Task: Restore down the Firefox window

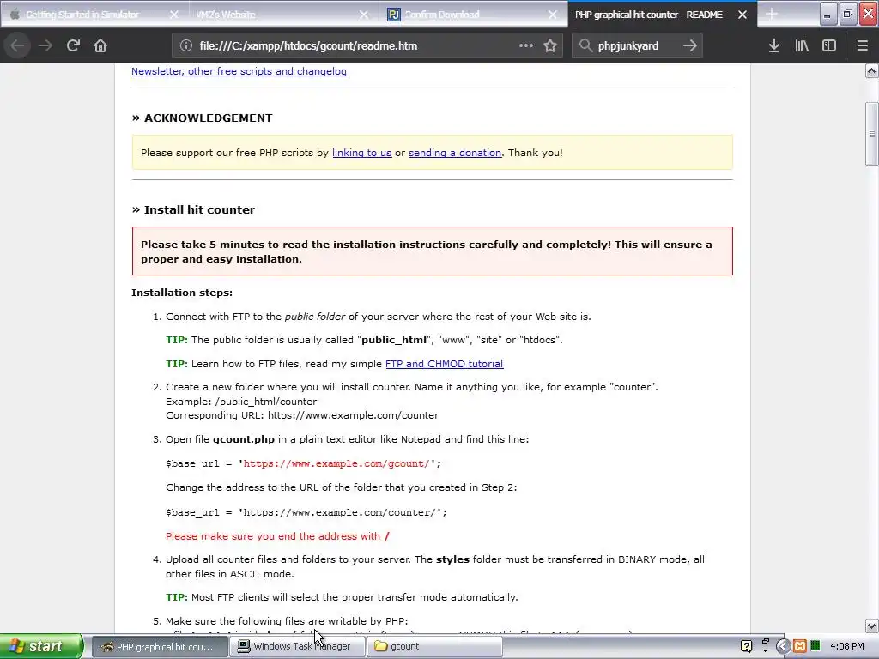Action: [848, 14]
